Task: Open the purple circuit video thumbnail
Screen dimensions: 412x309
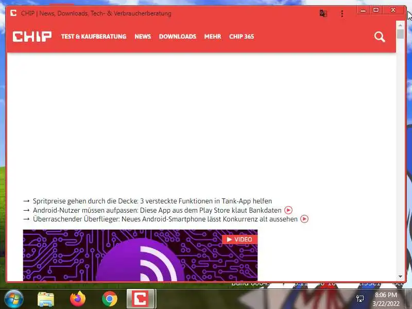Action: pyautogui.click(x=140, y=255)
